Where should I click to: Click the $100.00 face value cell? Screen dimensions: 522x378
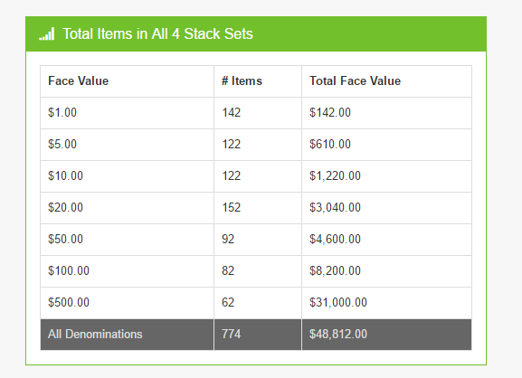pos(127,271)
